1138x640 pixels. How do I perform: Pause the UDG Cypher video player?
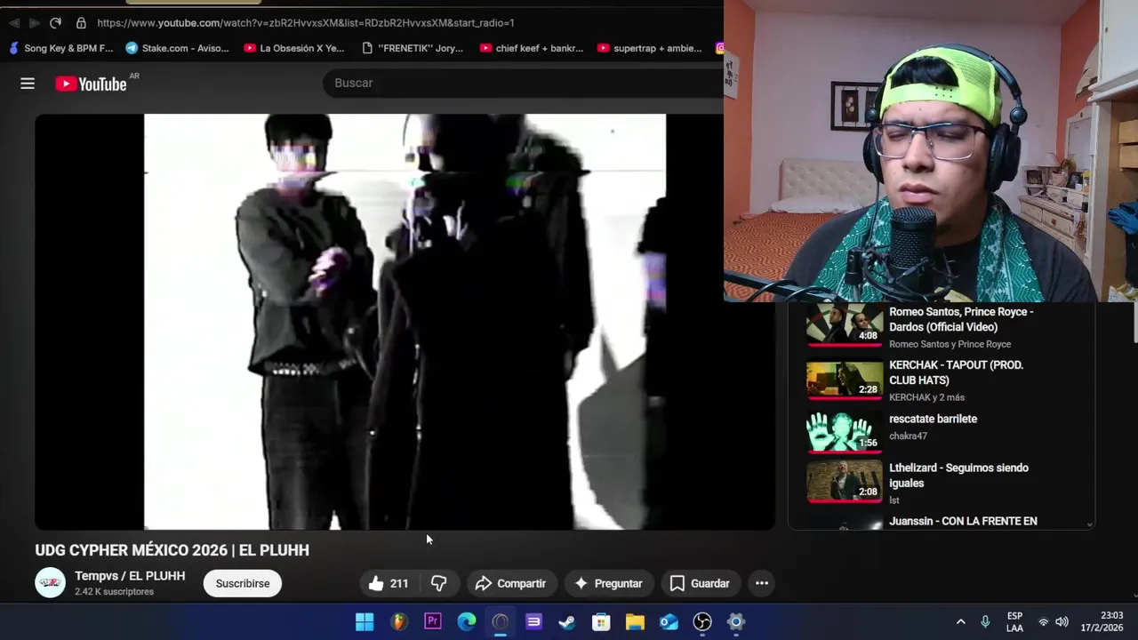point(405,322)
